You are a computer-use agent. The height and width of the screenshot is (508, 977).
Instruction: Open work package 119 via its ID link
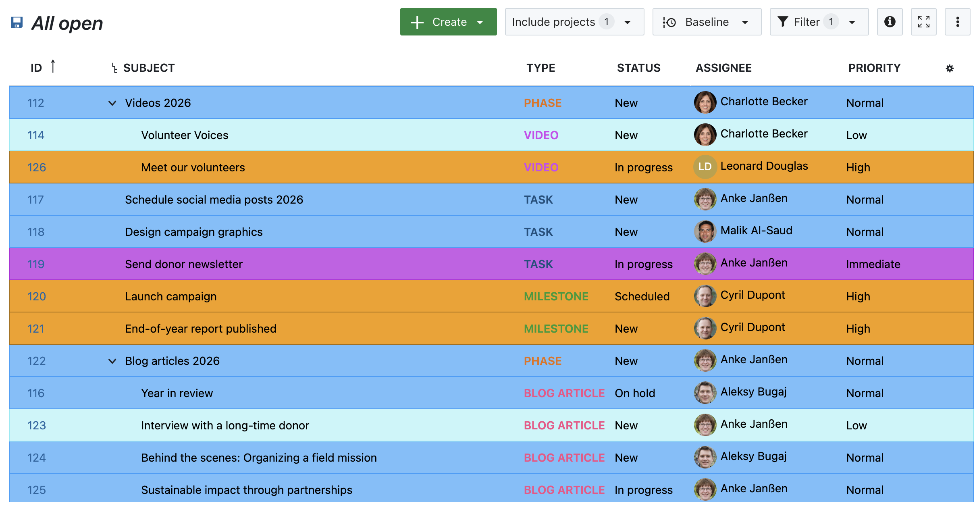pos(36,264)
